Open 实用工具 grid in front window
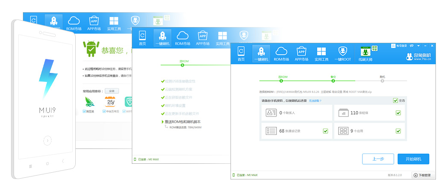 pos(322,54)
